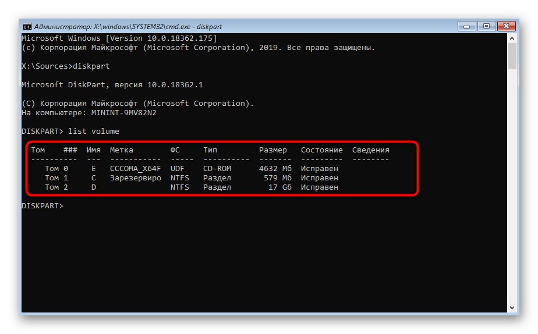
Task: Click the 'Том 0' row label
Action: tap(56, 169)
